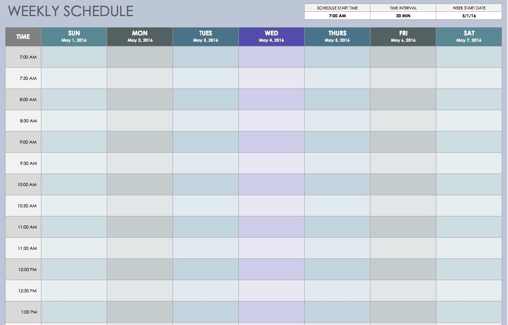Select the Monday 8:00 AM schedule cell
The image size is (508, 325).
[x=140, y=100]
